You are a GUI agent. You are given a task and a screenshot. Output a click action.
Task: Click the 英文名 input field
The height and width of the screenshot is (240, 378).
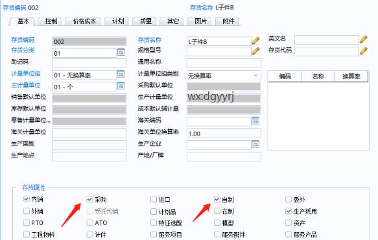click(327, 40)
